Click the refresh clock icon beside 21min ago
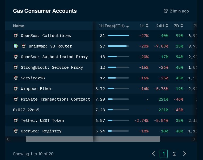 (166, 11)
